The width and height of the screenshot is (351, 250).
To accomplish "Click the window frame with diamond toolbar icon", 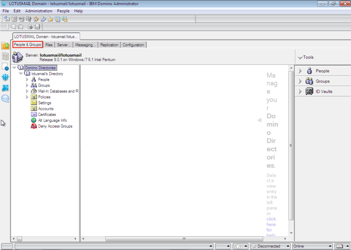I will [x=14, y=19].
